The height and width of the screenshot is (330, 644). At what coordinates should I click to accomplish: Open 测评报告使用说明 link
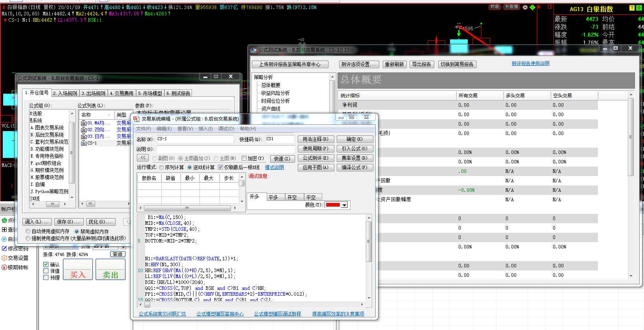tap(530, 63)
